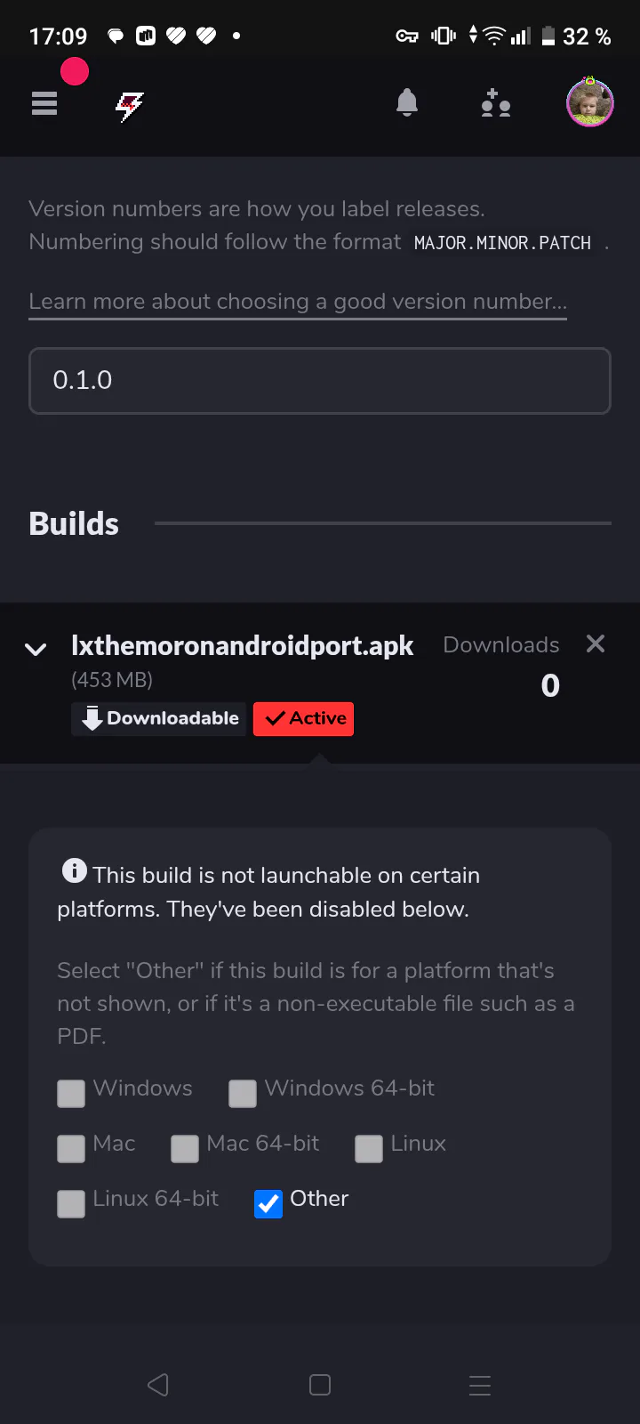The width and height of the screenshot is (640, 1424).
Task: Toggle the Linux checkbox
Action: (x=369, y=1148)
